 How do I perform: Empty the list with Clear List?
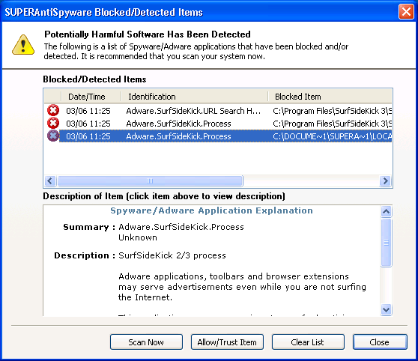308,342
